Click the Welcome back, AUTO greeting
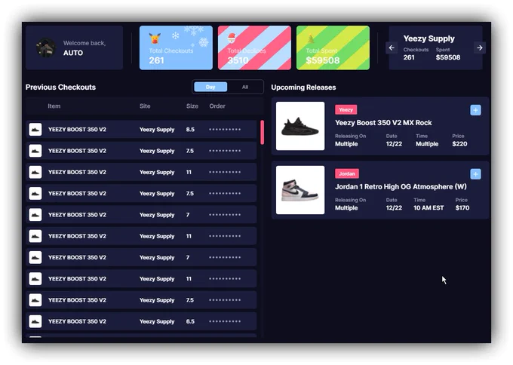The image size is (513, 365). tap(84, 48)
